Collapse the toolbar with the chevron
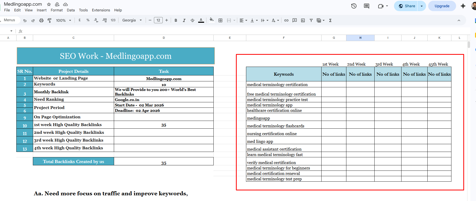 point(459,20)
